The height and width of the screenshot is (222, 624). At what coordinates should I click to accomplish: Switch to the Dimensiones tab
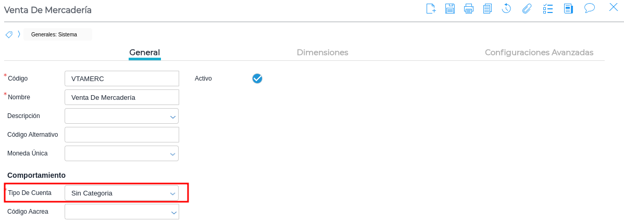(322, 53)
